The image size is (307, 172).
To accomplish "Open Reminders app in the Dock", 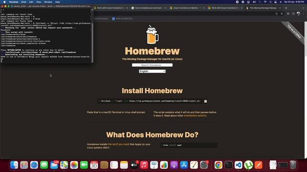I will 114,165.
